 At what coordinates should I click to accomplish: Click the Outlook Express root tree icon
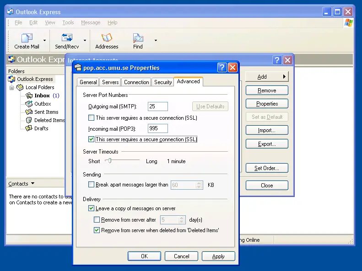[11, 79]
